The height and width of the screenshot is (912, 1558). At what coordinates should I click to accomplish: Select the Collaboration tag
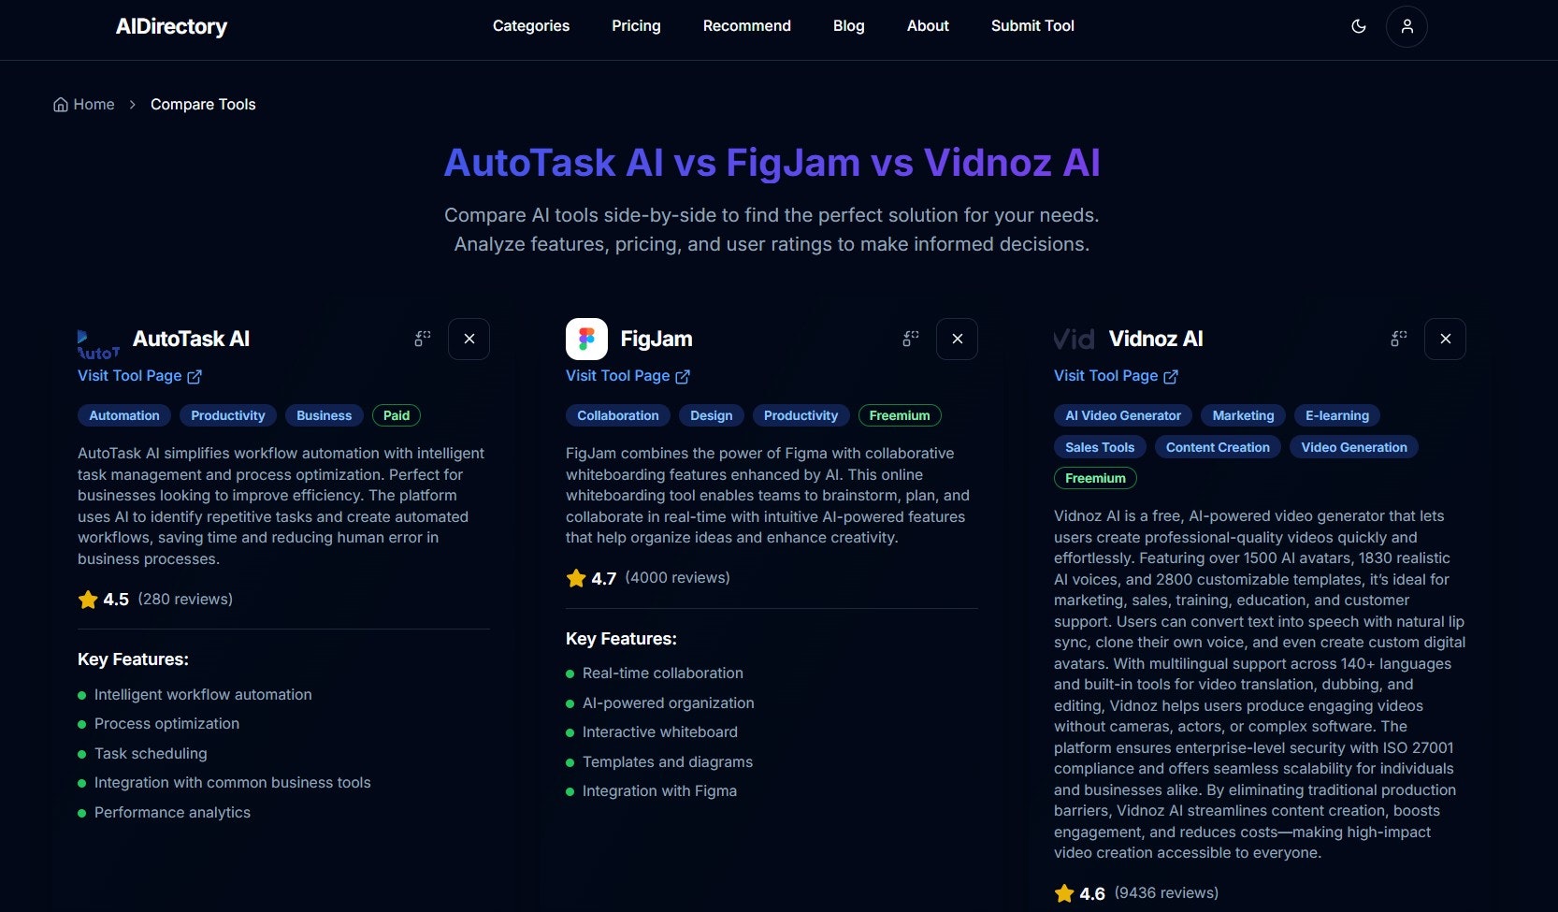pyautogui.click(x=618, y=415)
